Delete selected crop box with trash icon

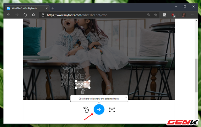point(83,92)
